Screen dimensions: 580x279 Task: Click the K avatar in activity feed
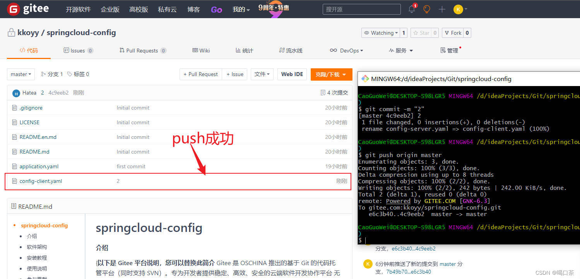click(x=368, y=264)
